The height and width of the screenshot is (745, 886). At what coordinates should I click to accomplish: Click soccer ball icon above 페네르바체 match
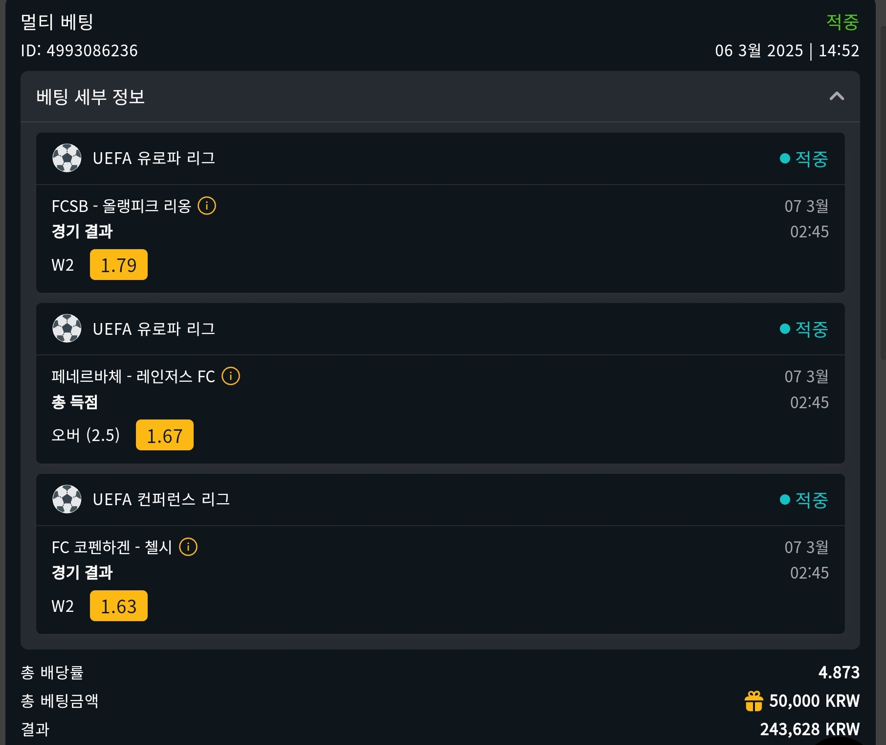point(67,328)
